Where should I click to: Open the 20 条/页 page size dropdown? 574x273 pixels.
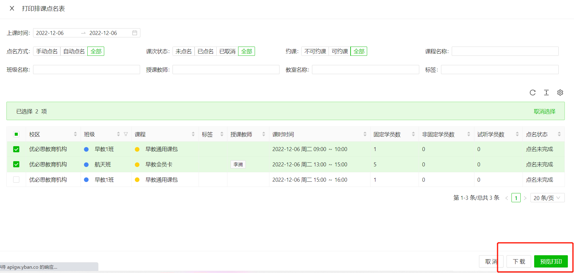tap(547, 198)
